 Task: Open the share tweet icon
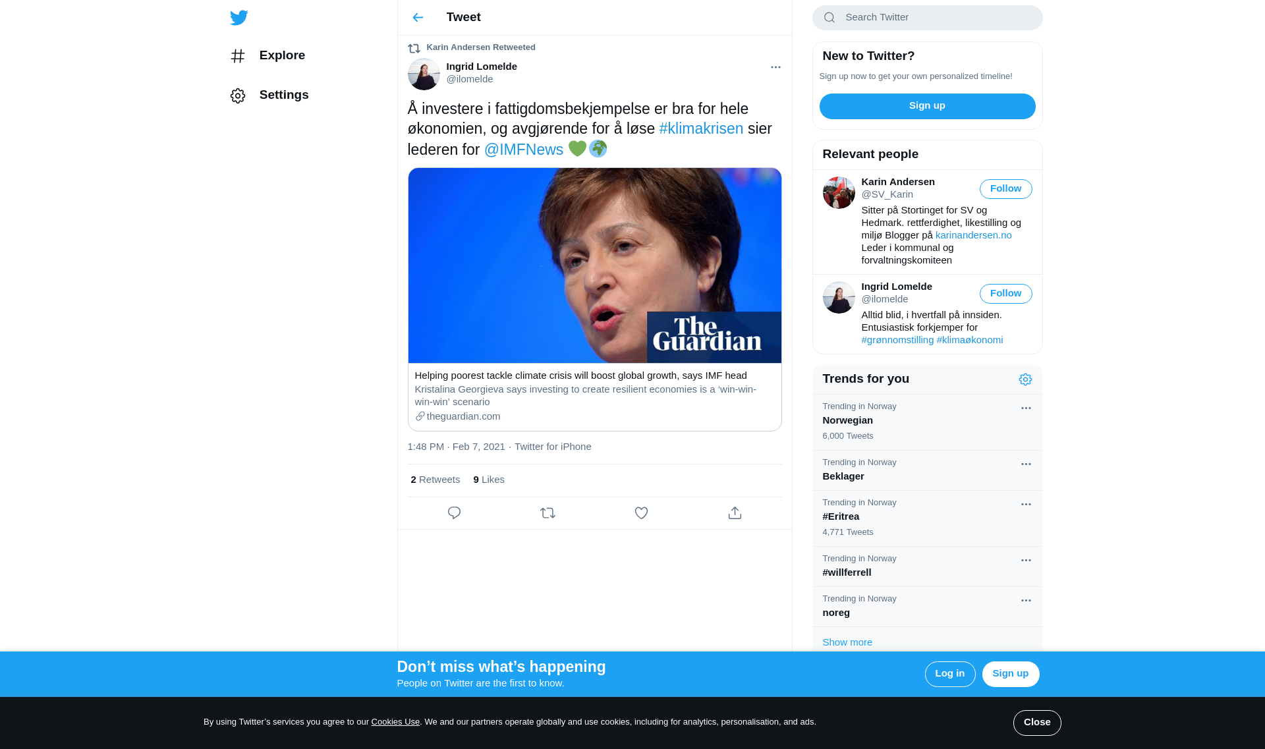735,513
